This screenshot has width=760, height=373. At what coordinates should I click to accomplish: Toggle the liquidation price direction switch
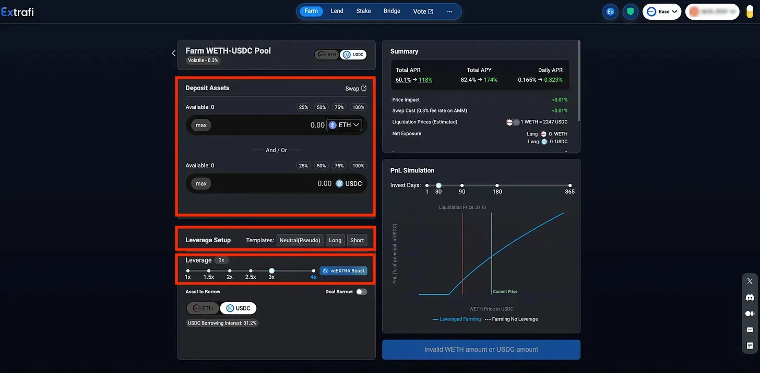coord(513,122)
